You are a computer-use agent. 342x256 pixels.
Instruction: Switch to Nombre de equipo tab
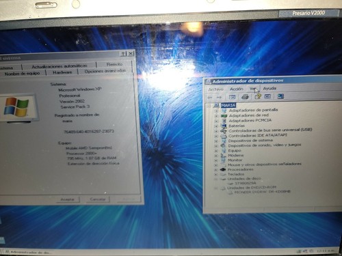point(22,74)
